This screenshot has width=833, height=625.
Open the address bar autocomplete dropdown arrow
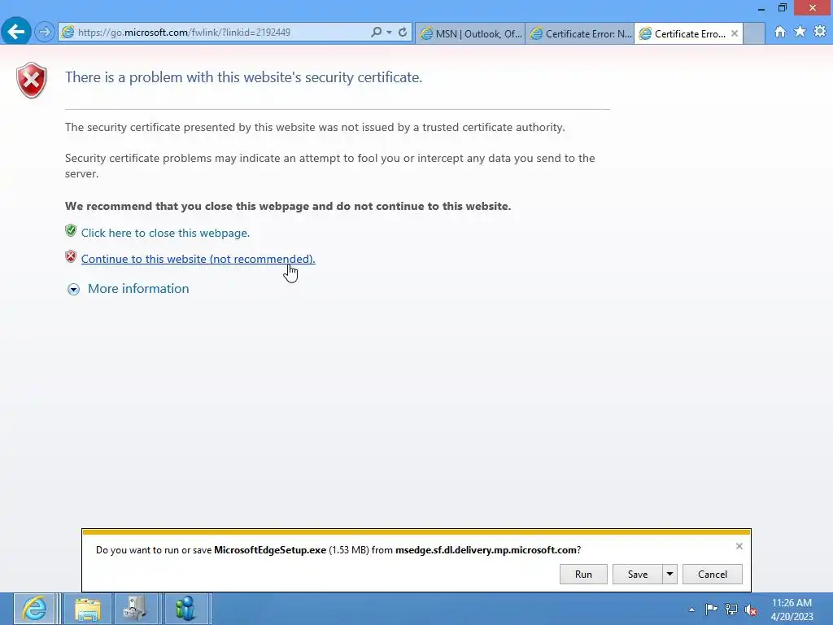pos(390,33)
